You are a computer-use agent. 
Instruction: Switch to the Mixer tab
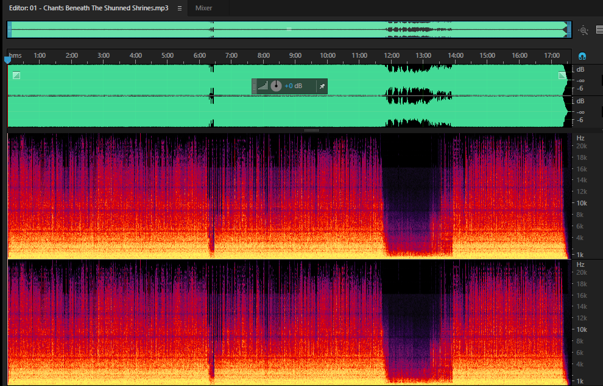tap(203, 8)
